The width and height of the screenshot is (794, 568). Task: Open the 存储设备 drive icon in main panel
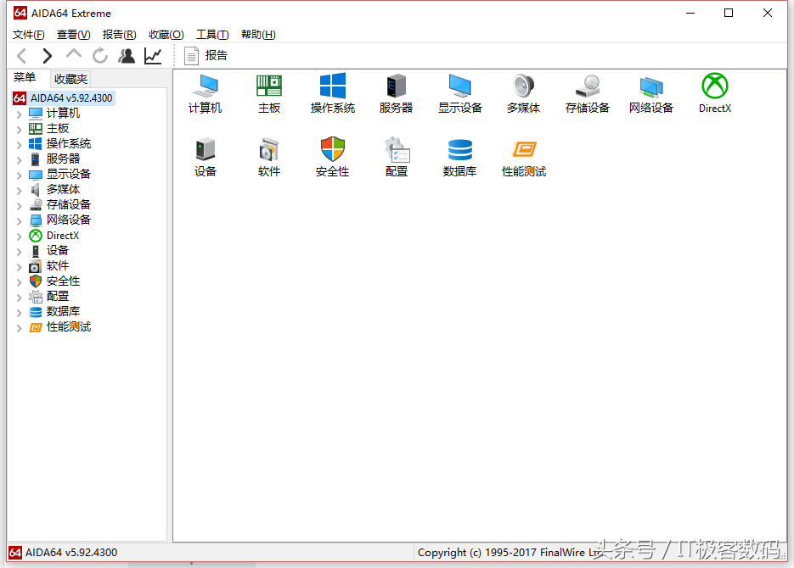588,93
